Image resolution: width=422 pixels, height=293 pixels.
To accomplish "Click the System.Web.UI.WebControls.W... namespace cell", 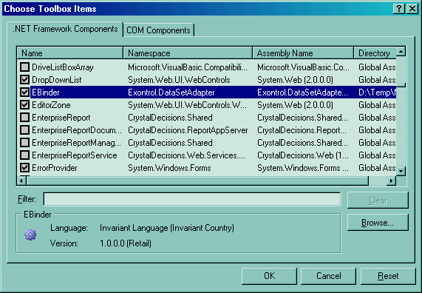I will pyautogui.click(x=187, y=105).
